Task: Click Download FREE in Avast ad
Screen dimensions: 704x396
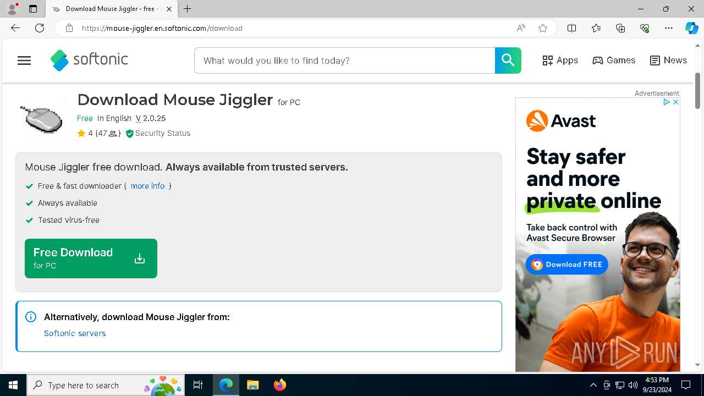Action: pyautogui.click(x=566, y=265)
